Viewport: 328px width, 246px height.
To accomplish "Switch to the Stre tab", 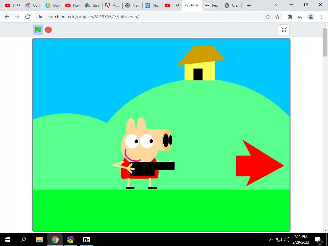I will tap(93, 5).
